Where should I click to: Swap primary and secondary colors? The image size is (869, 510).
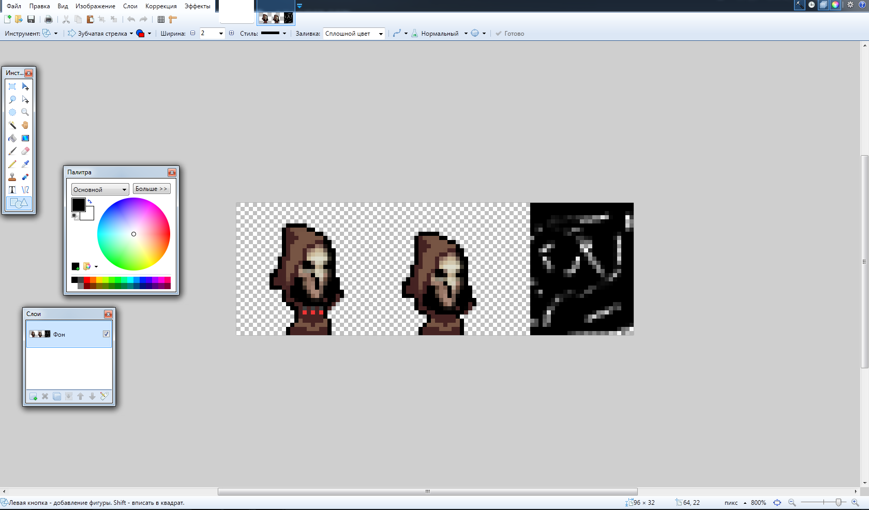tap(89, 201)
